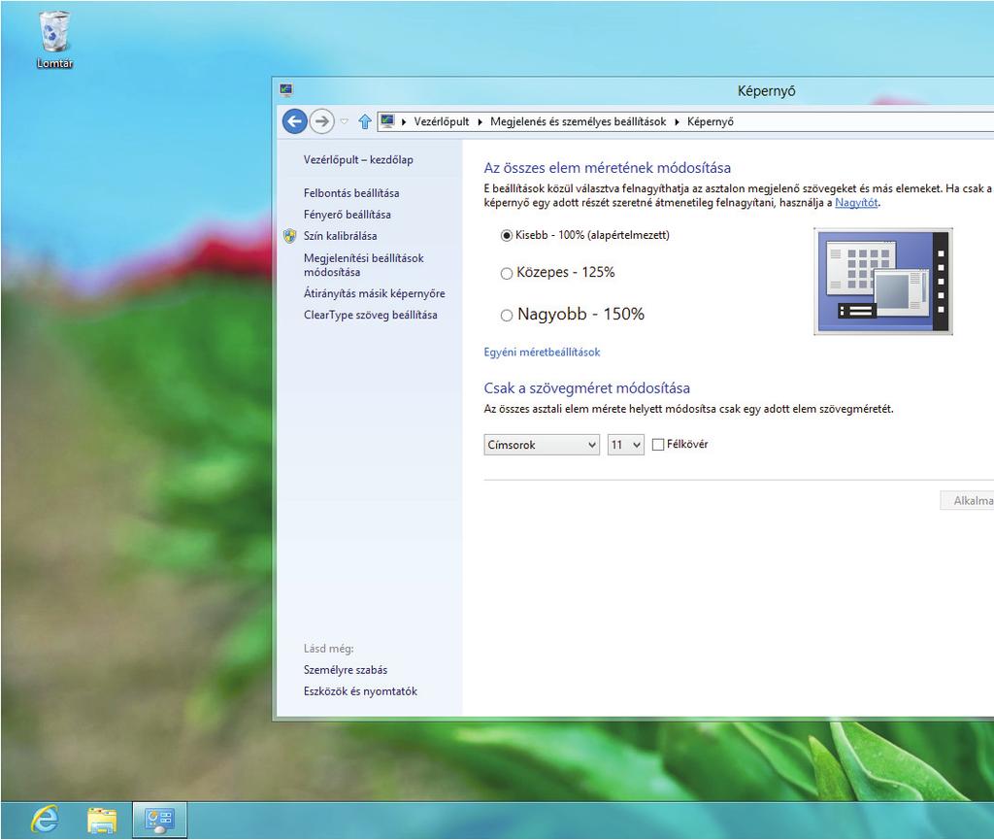Select Nagyobb - 150% radio button

507,315
